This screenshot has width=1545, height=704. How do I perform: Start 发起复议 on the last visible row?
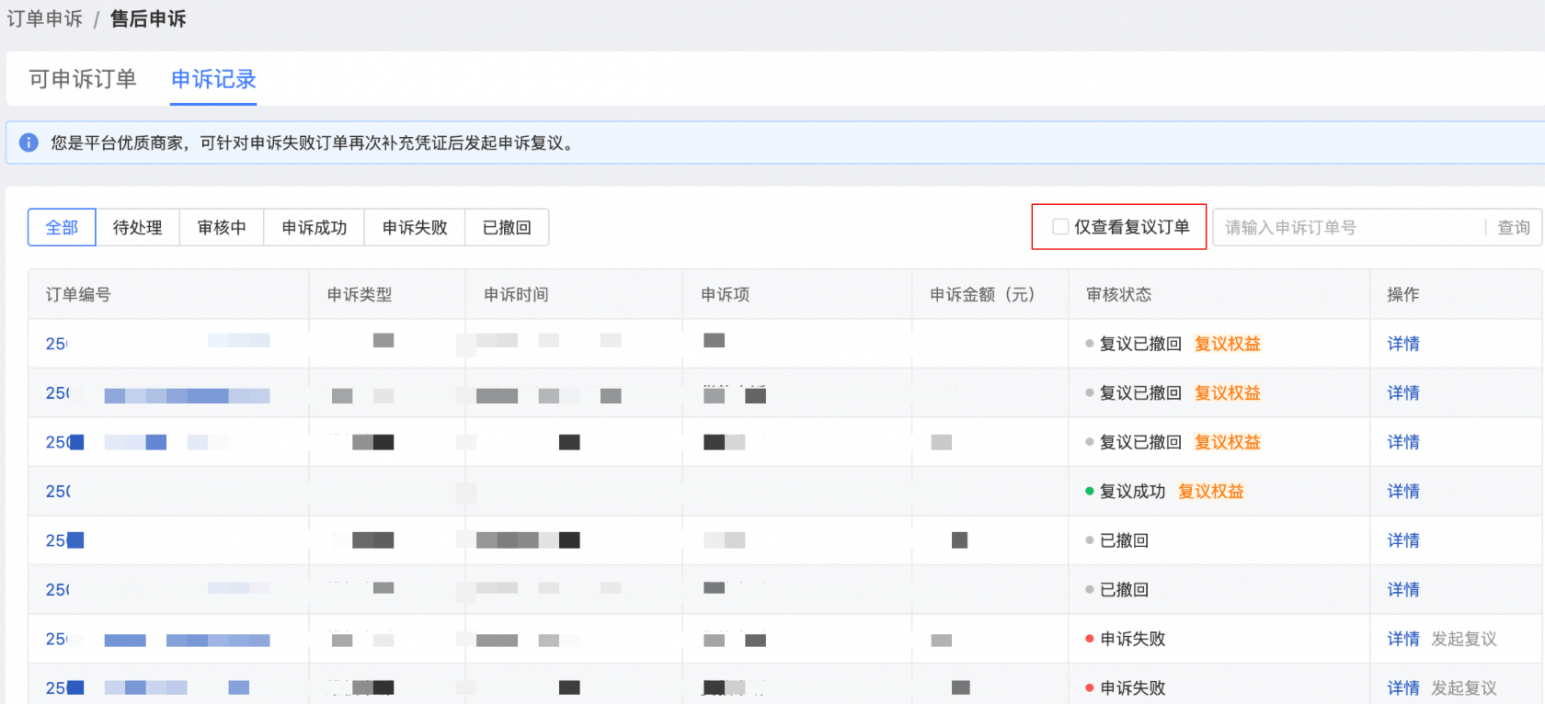point(1463,687)
